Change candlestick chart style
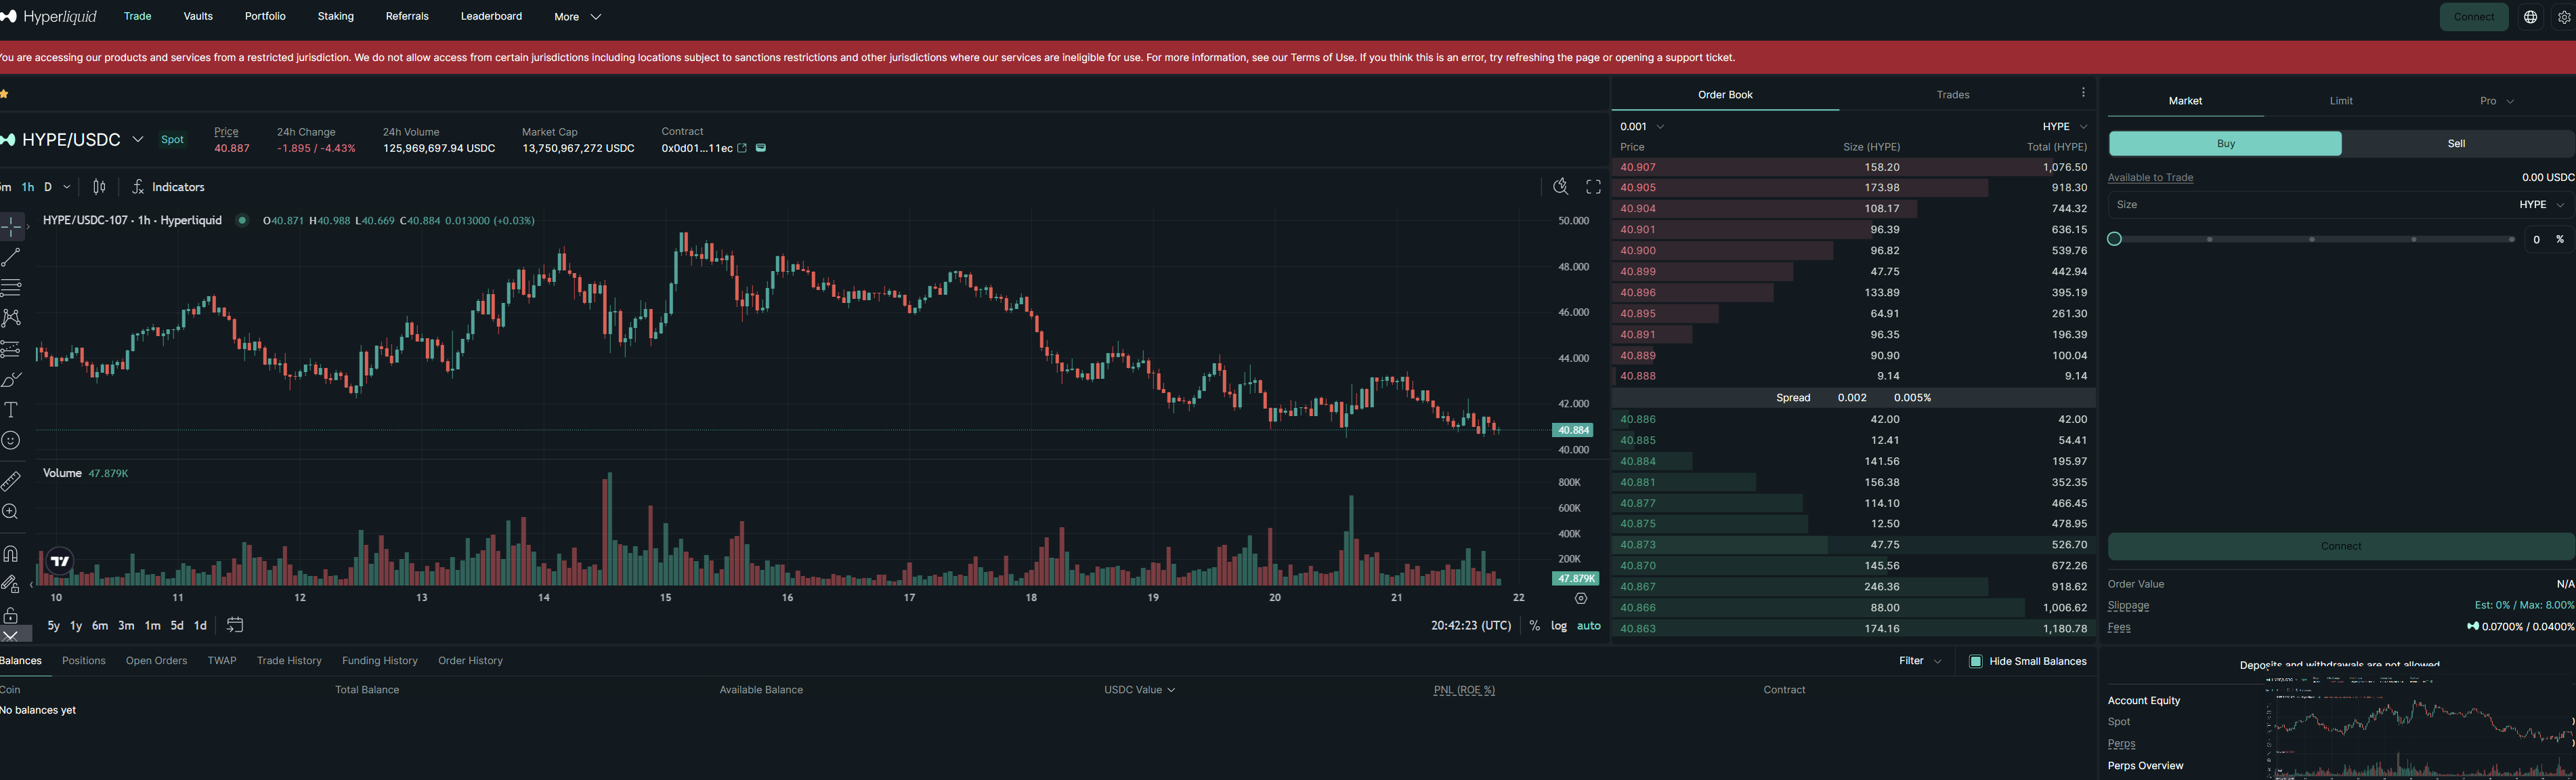 (99, 186)
